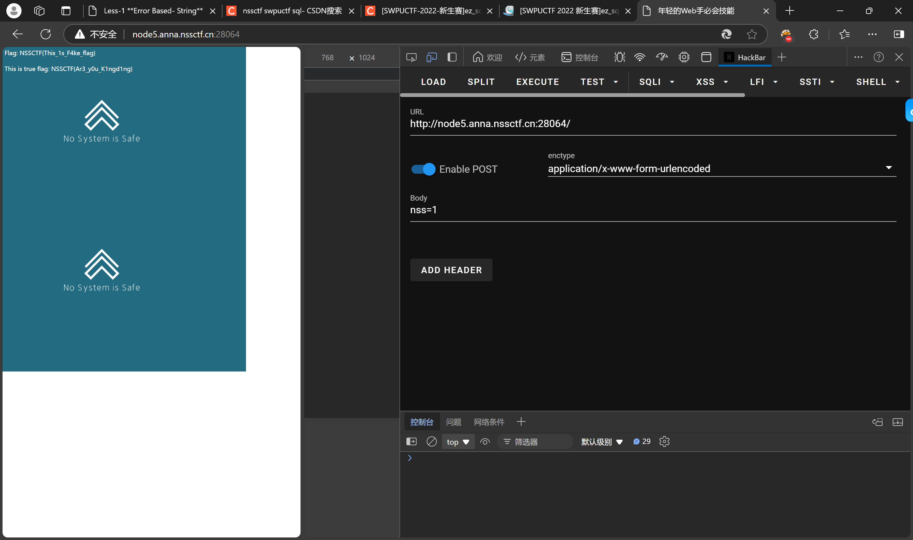The width and height of the screenshot is (913, 540).
Task: Clear the console with the ban icon
Action: (431, 442)
